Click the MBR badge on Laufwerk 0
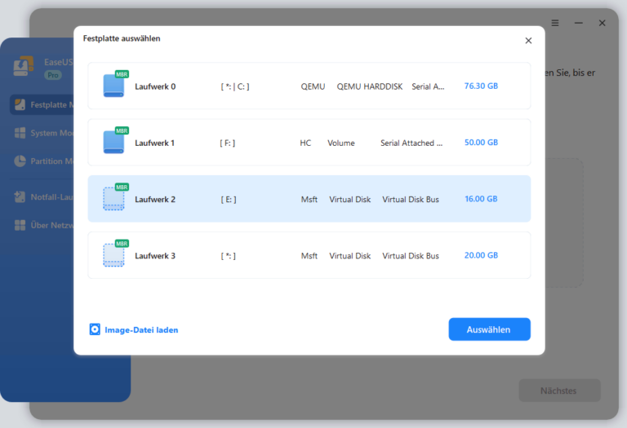 (122, 74)
